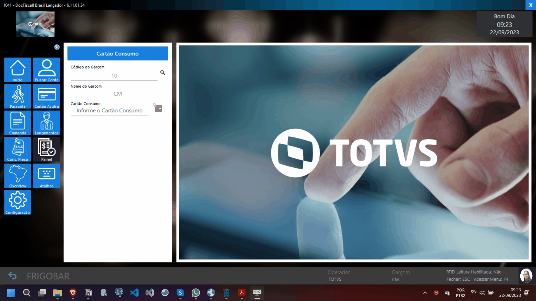Open Visual Studio from the taskbar

point(150,293)
